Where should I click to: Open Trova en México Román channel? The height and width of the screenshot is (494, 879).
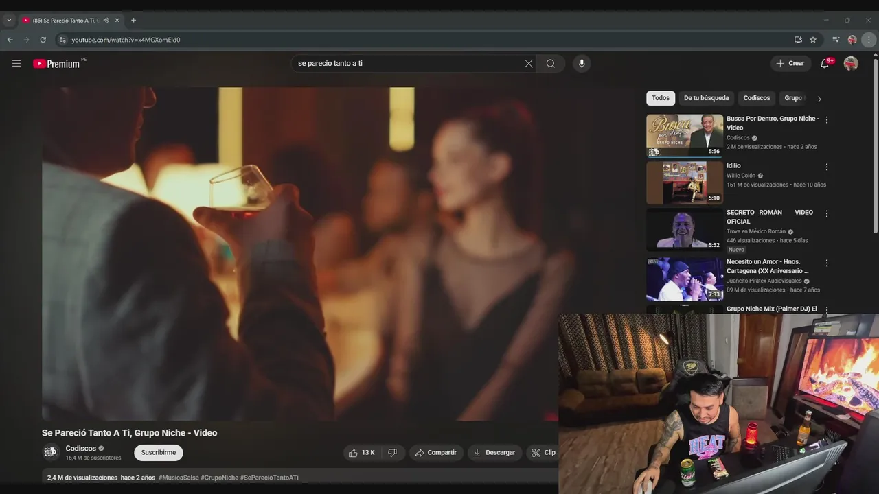(x=756, y=232)
